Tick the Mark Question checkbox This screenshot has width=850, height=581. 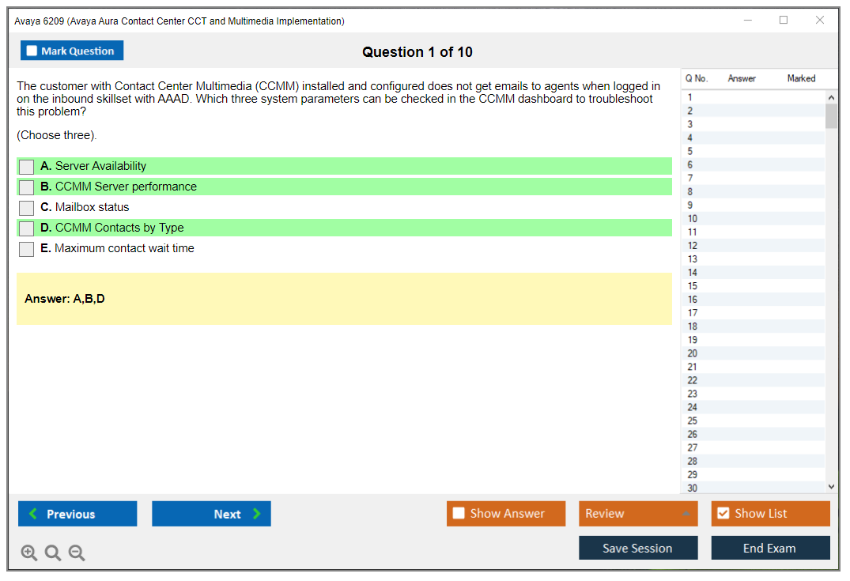pos(32,51)
